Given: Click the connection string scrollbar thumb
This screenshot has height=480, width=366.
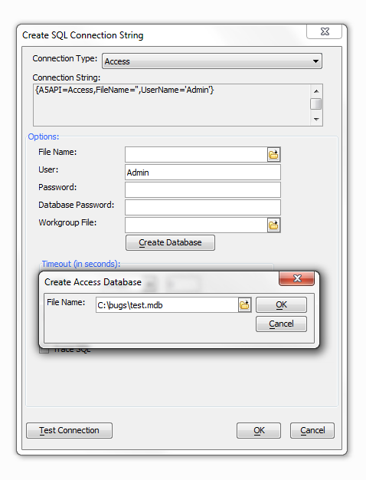Looking at the screenshot, I should (316, 104).
